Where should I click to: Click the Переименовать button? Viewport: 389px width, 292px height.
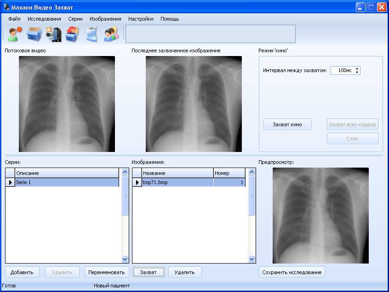coord(106,272)
